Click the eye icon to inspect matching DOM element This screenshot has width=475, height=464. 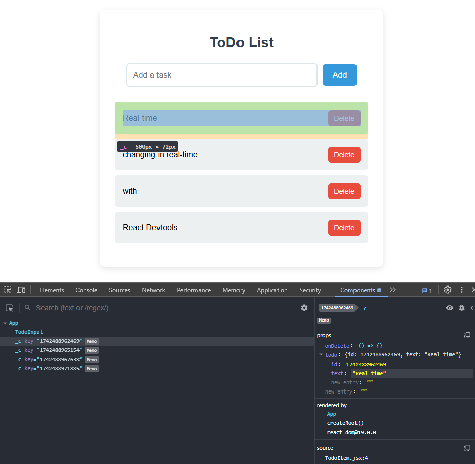pos(449,308)
